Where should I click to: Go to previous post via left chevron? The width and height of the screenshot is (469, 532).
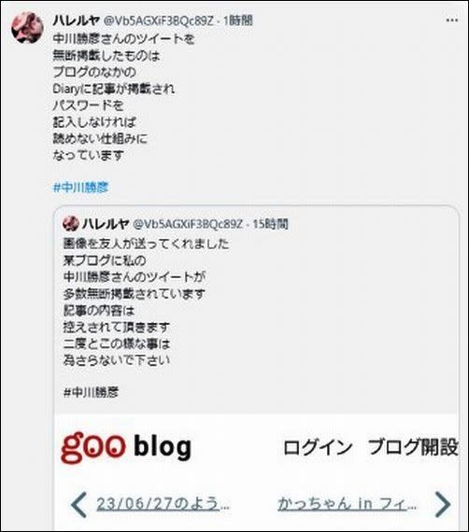pos(78,505)
